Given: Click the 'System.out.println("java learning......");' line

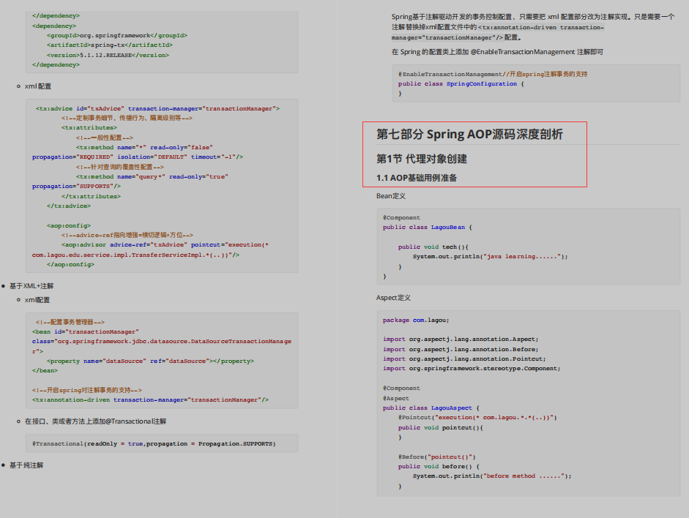Looking at the screenshot, I should click(x=490, y=256).
